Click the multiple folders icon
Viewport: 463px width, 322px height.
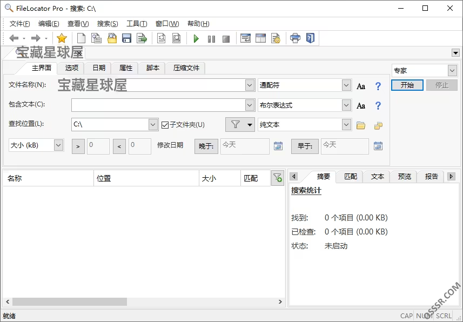378,125
